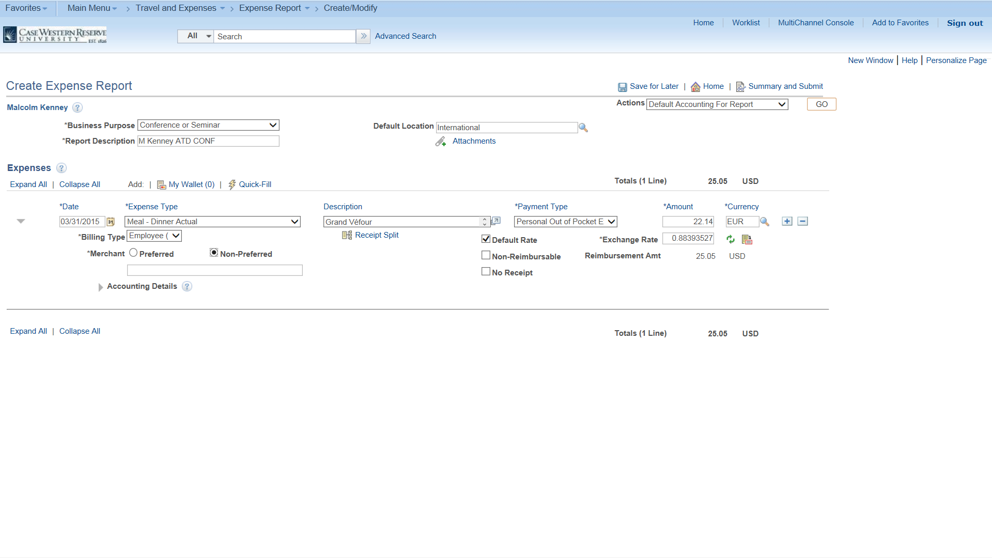Click the Date input field
Viewport: 992px width, 558px height.
point(82,222)
